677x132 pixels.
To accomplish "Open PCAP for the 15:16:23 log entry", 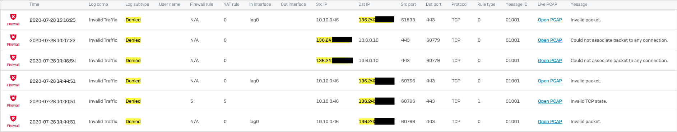I will coord(550,20).
